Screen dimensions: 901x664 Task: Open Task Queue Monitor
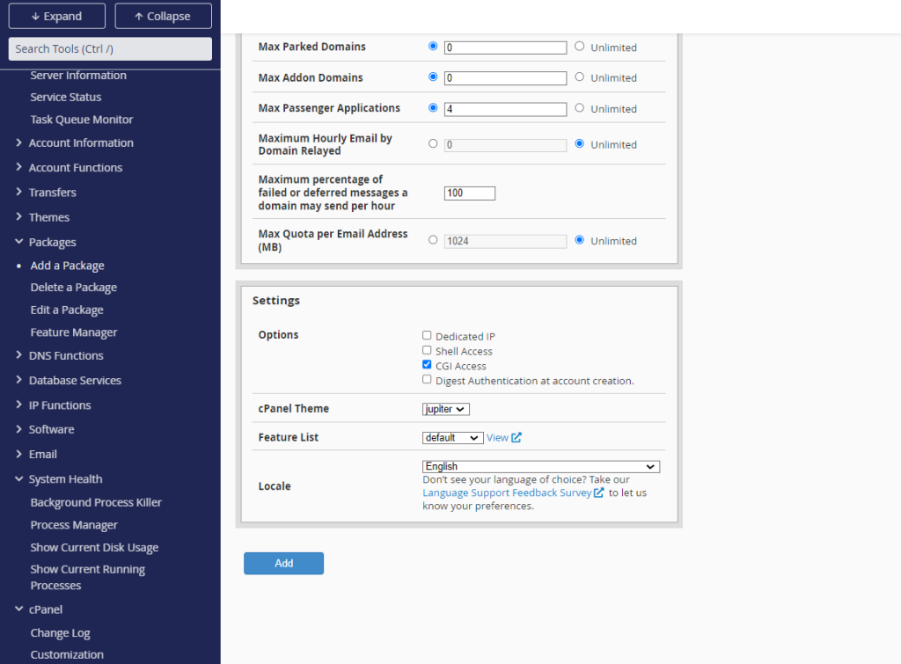(x=82, y=120)
